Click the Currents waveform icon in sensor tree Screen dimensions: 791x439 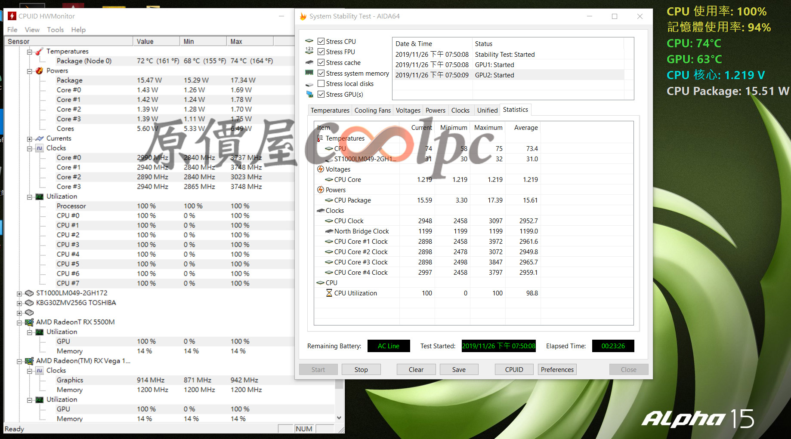click(39, 138)
